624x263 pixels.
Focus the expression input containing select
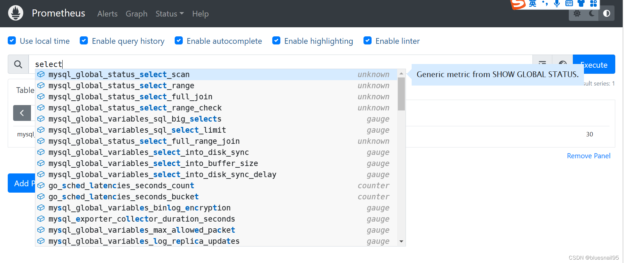[280, 64]
